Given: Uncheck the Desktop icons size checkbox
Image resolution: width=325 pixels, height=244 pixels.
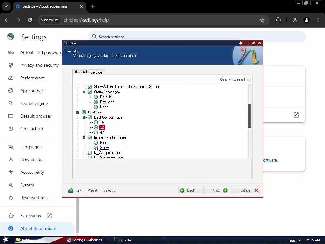Looking at the screenshot, I should pos(90,117).
